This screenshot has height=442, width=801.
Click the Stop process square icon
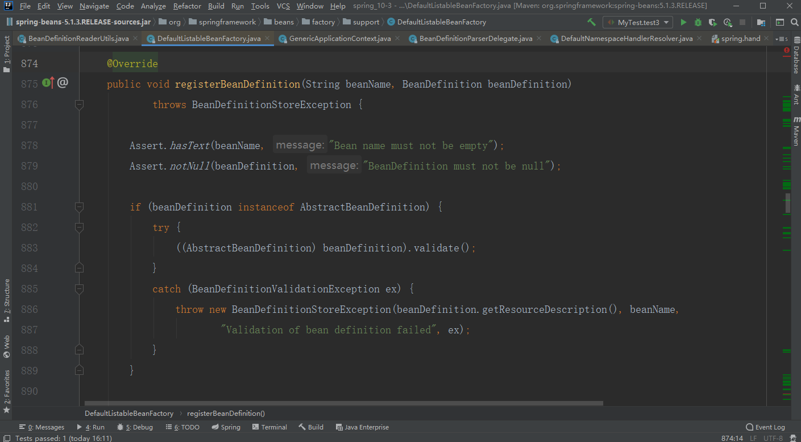[x=742, y=22]
